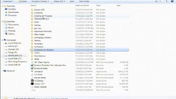176x99 pixels.
Task: Select Daniel Bryan MP3 file icon
Action: tap(32, 78)
